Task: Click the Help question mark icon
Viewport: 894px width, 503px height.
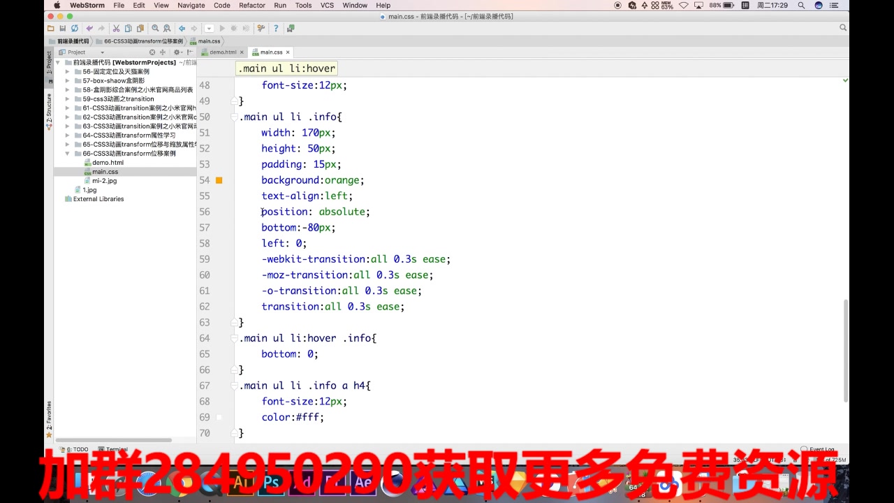Action: click(276, 29)
